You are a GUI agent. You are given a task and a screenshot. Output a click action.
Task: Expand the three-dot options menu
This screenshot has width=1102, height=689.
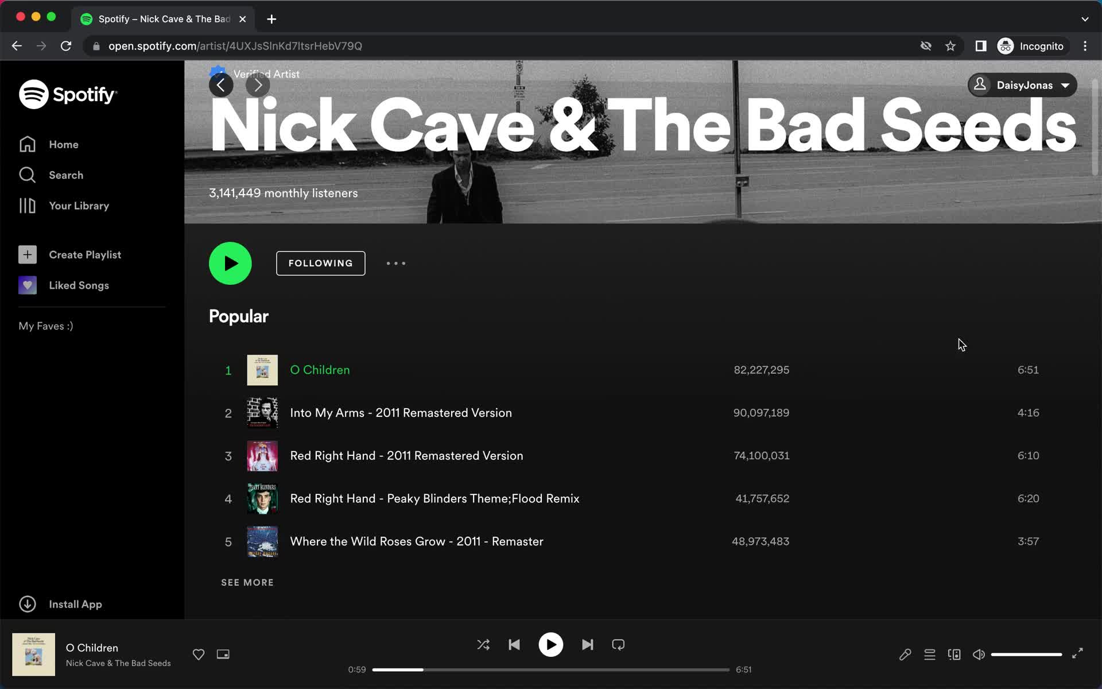coord(396,263)
